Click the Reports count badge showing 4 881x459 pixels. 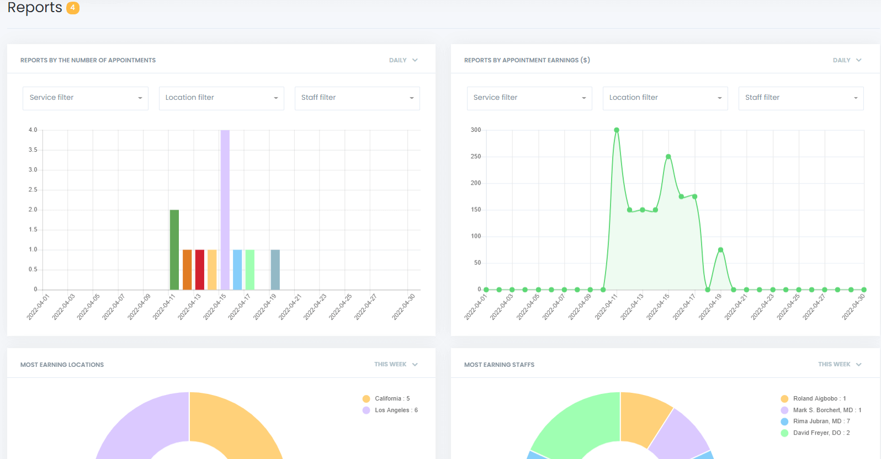73,8
